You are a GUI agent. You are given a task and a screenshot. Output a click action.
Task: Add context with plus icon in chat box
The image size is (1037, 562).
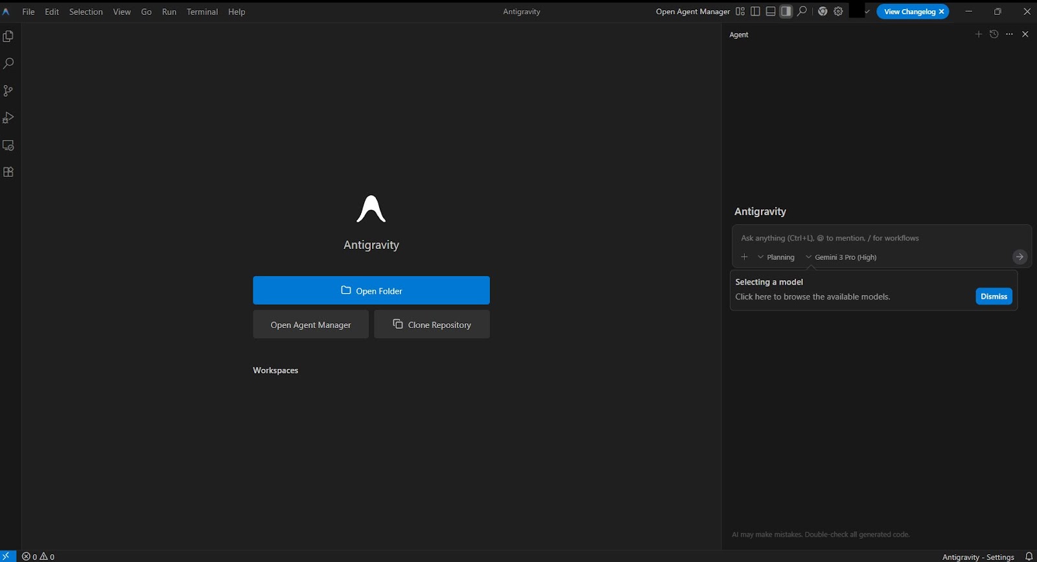(745, 257)
